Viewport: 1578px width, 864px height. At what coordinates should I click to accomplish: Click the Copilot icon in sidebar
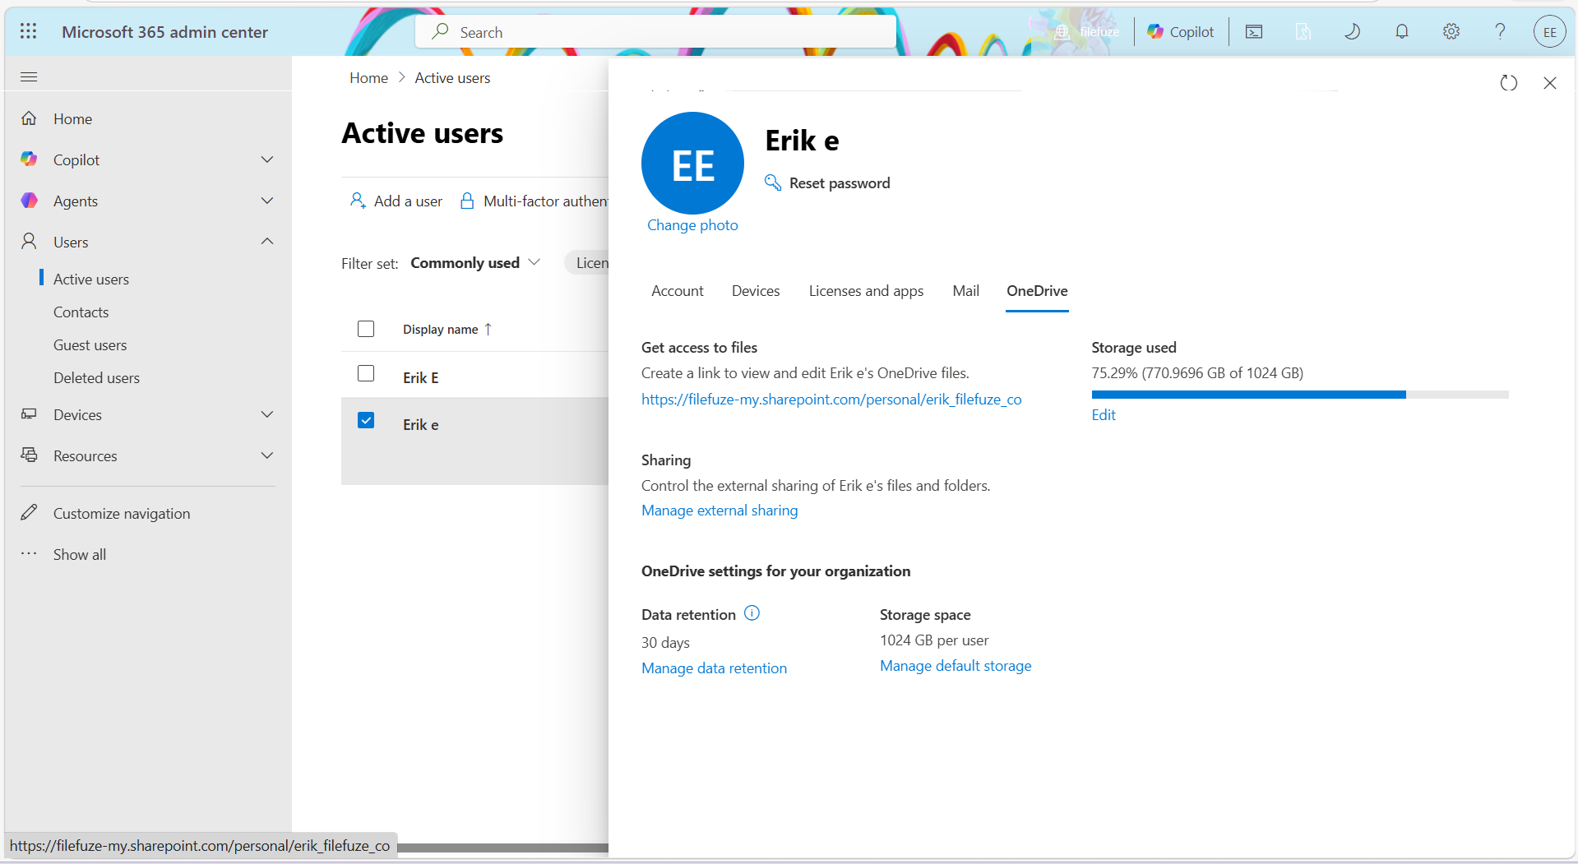[x=29, y=159]
